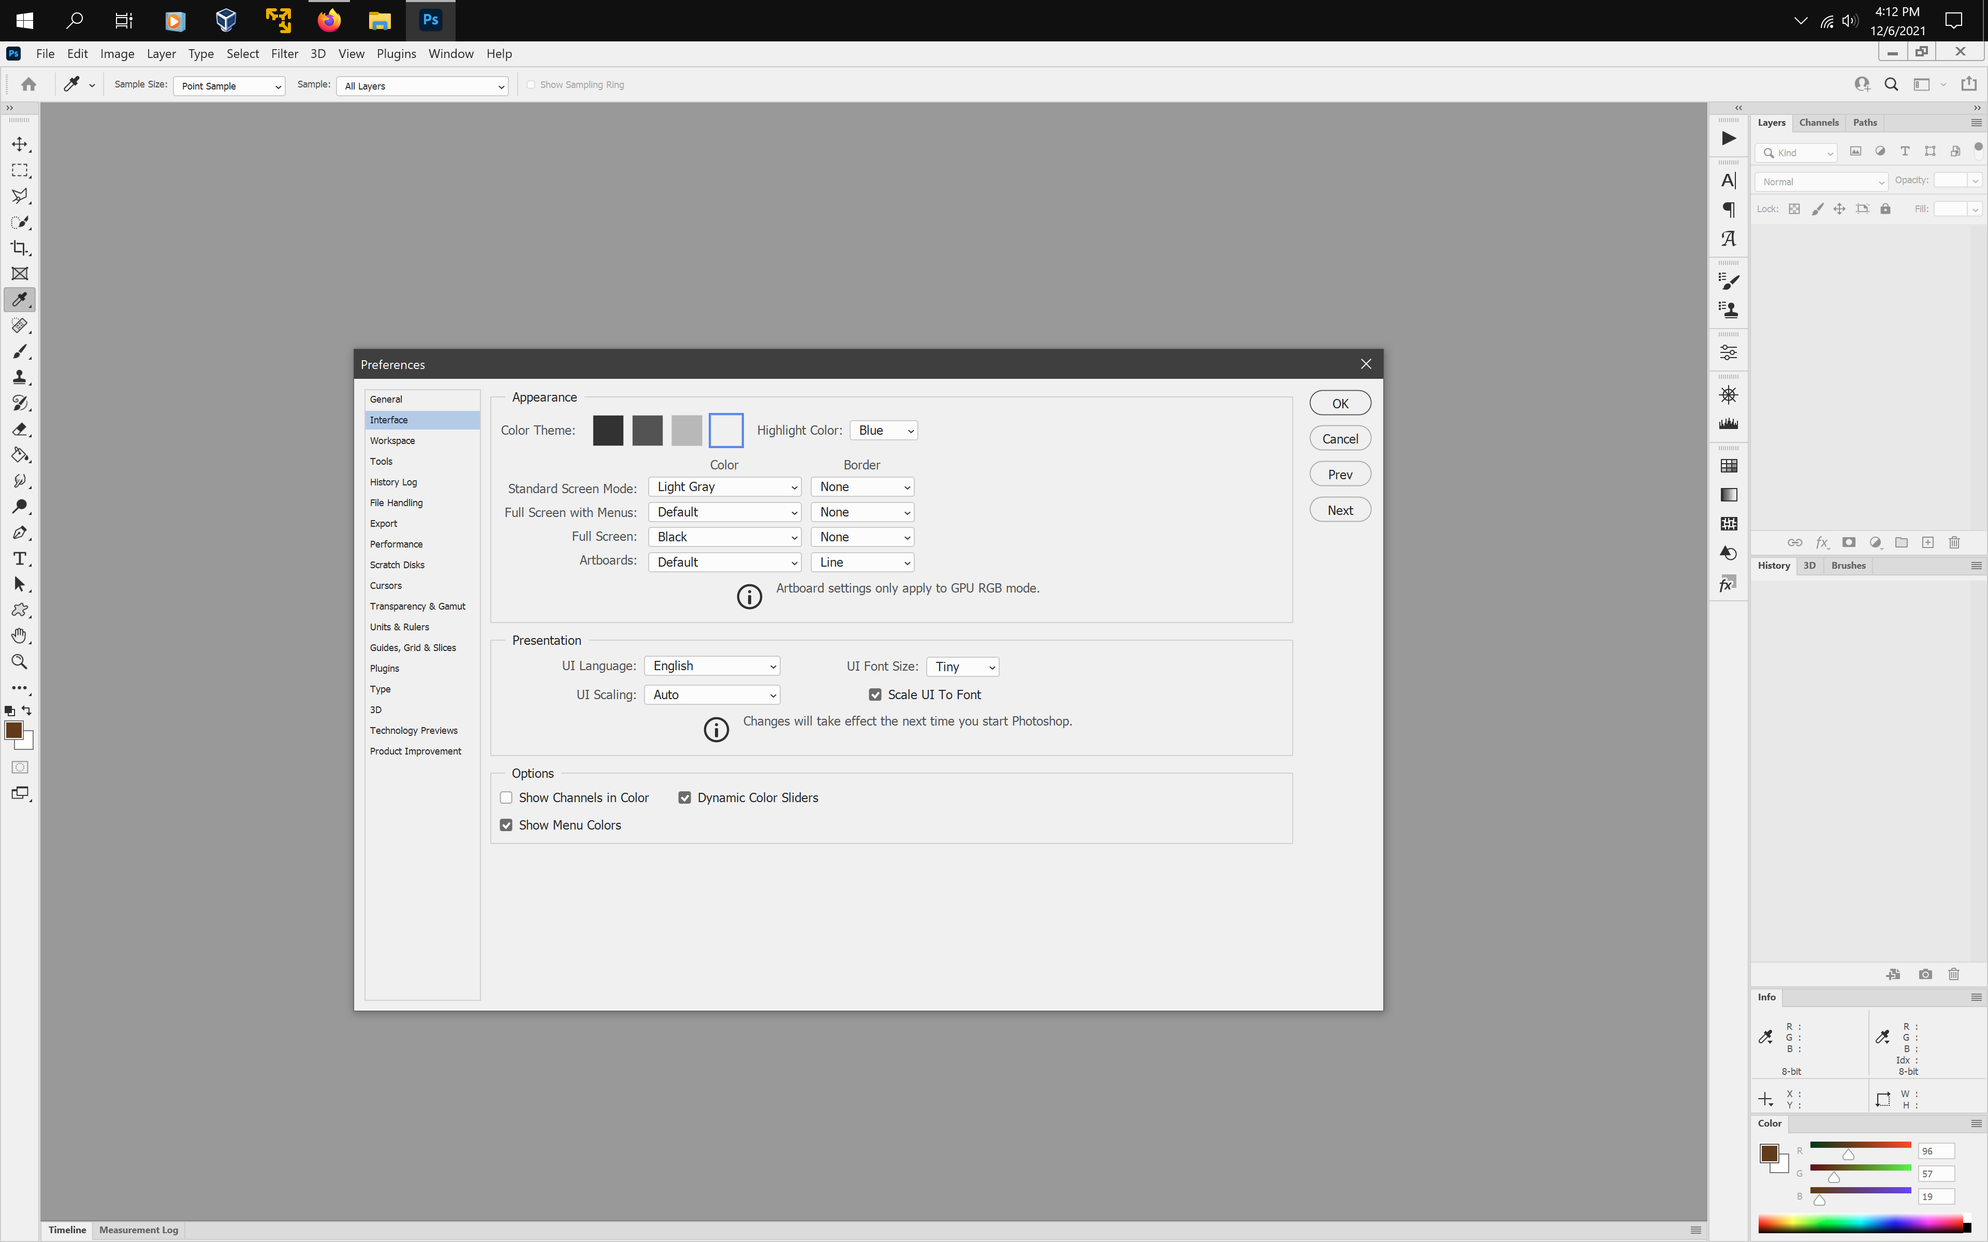Click the R slider in Color panel
Image resolution: width=1988 pixels, height=1242 pixels.
point(1860,1146)
